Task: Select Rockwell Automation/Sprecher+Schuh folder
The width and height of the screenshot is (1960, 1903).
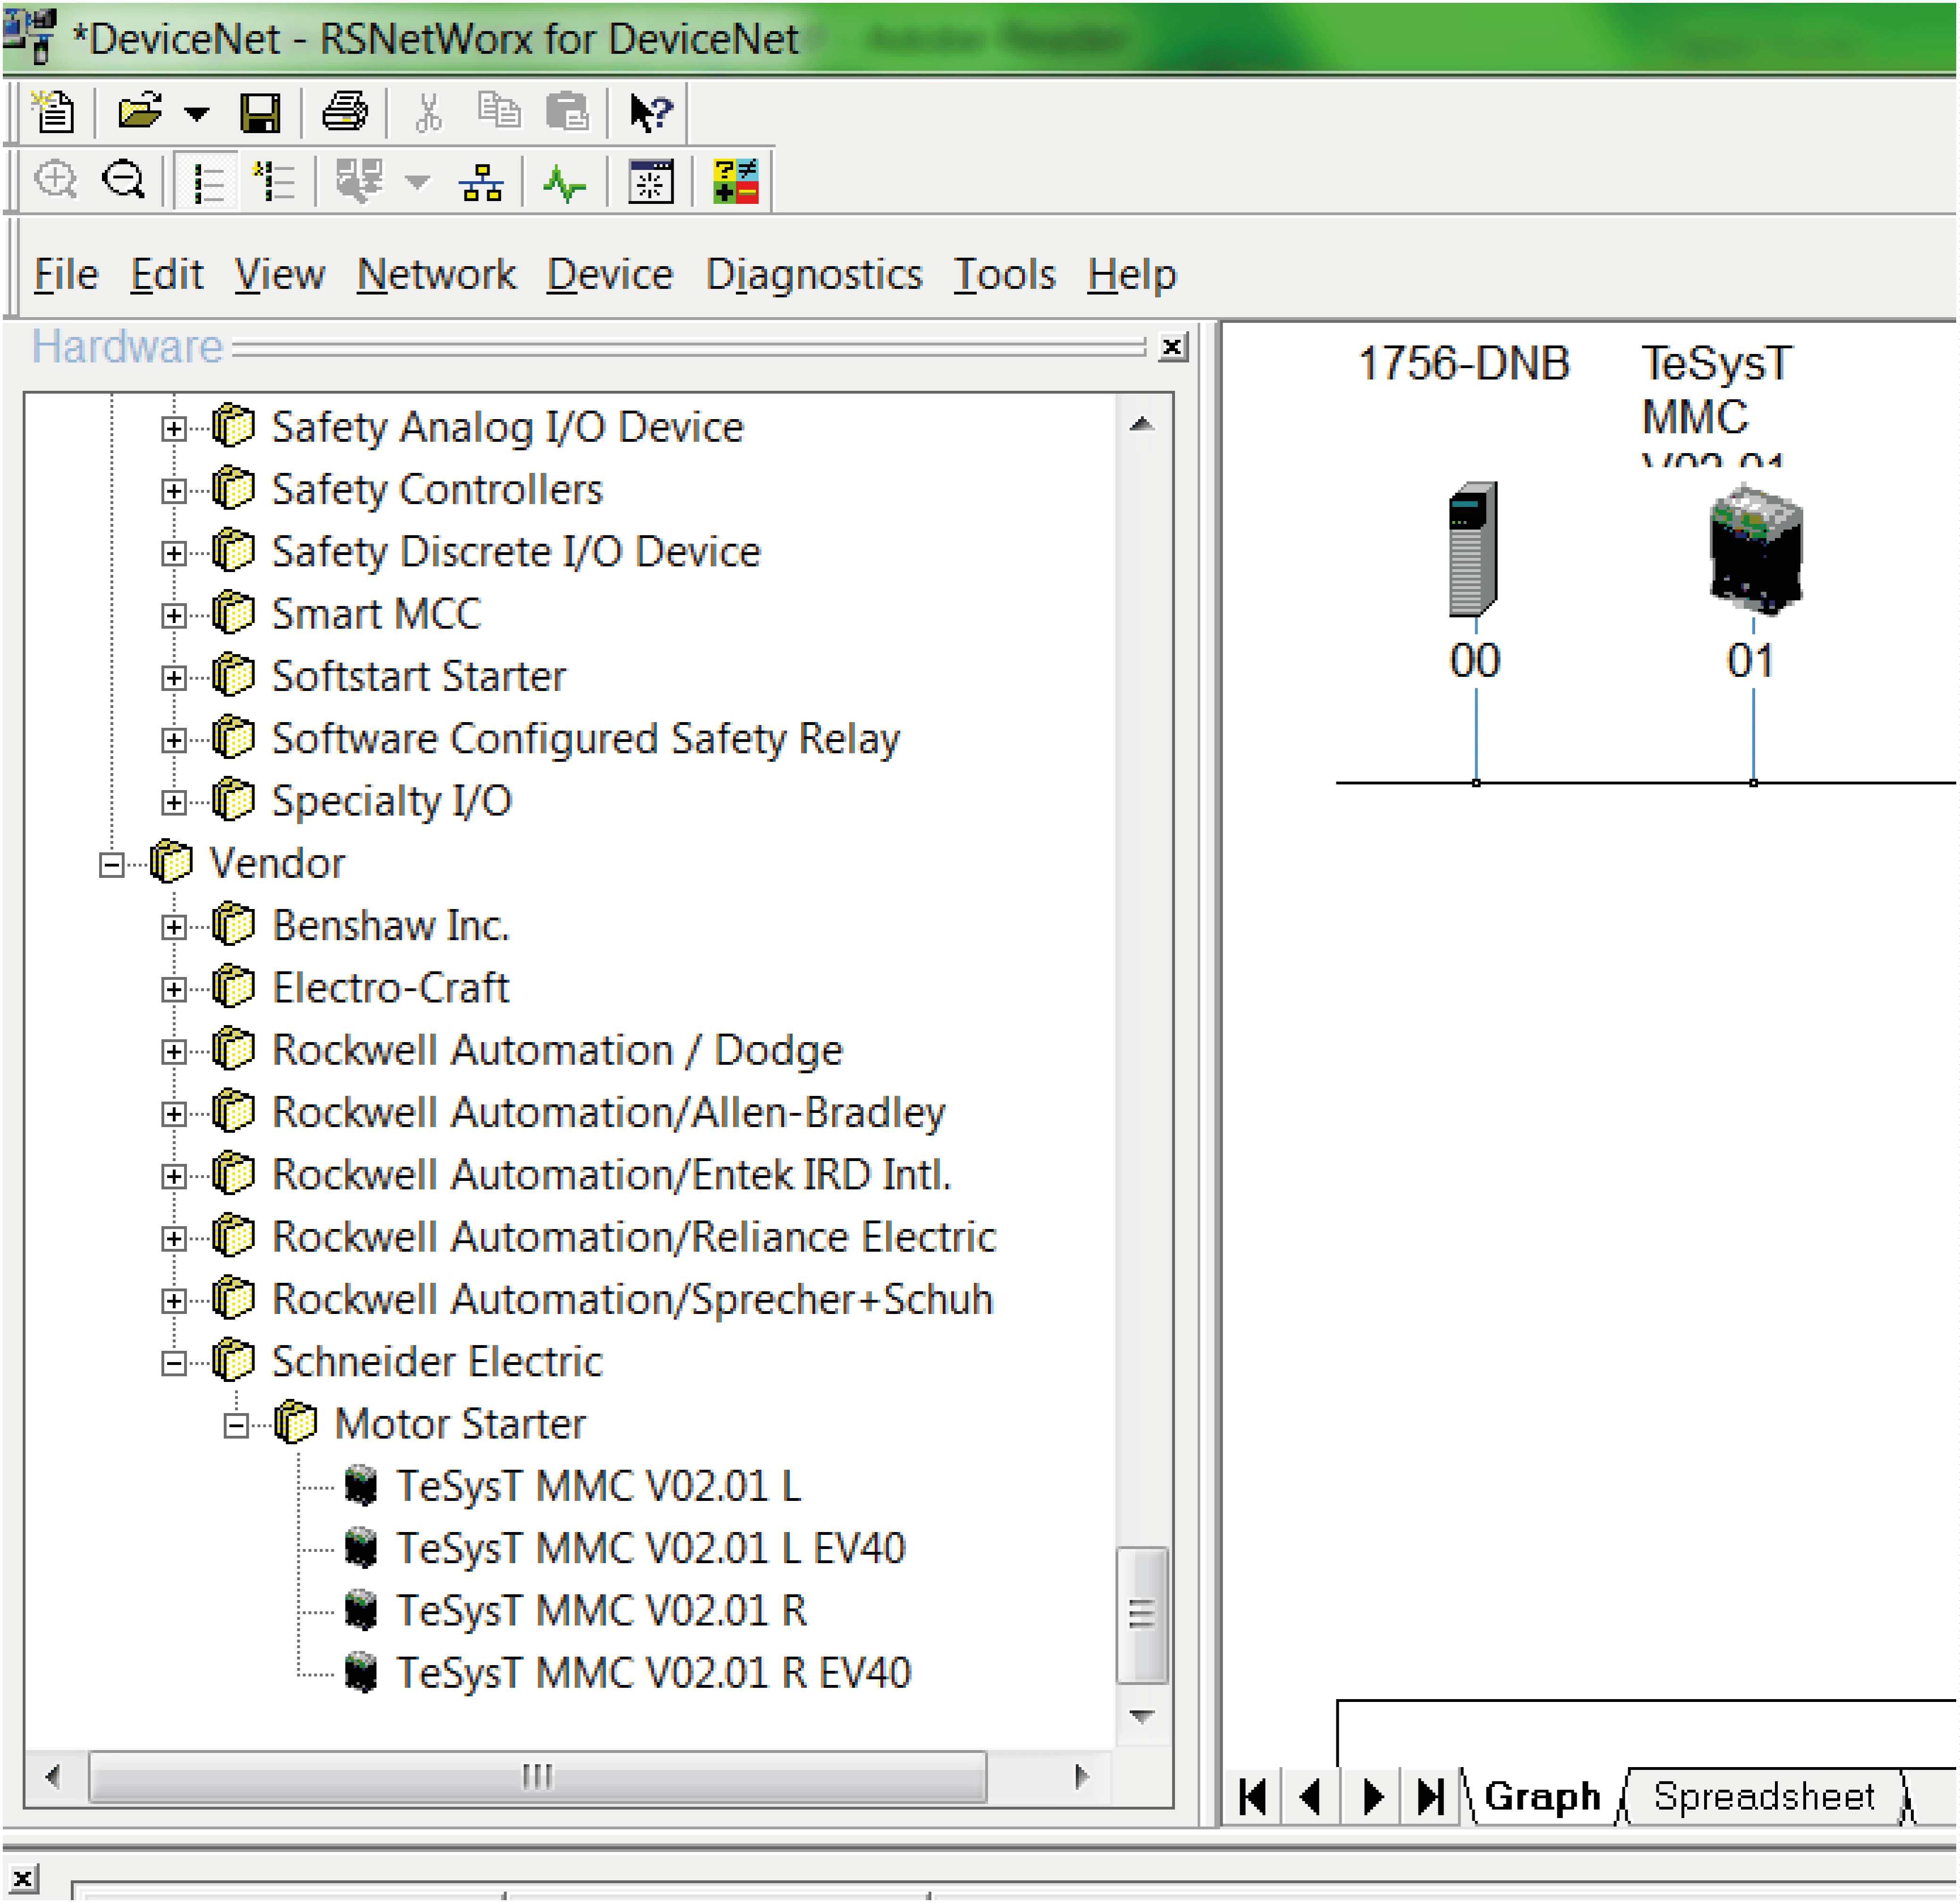Action: coord(632,1300)
